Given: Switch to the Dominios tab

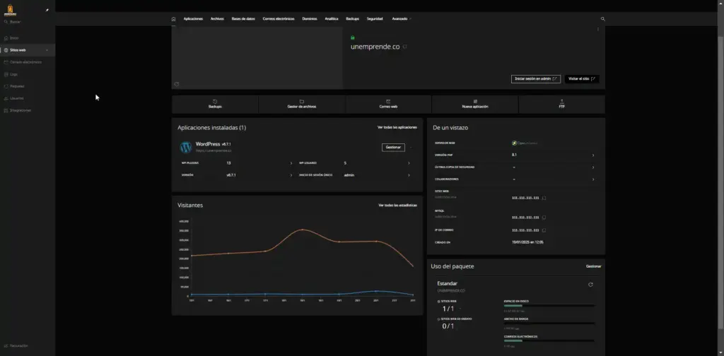Looking at the screenshot, I should tap(310, 19).
